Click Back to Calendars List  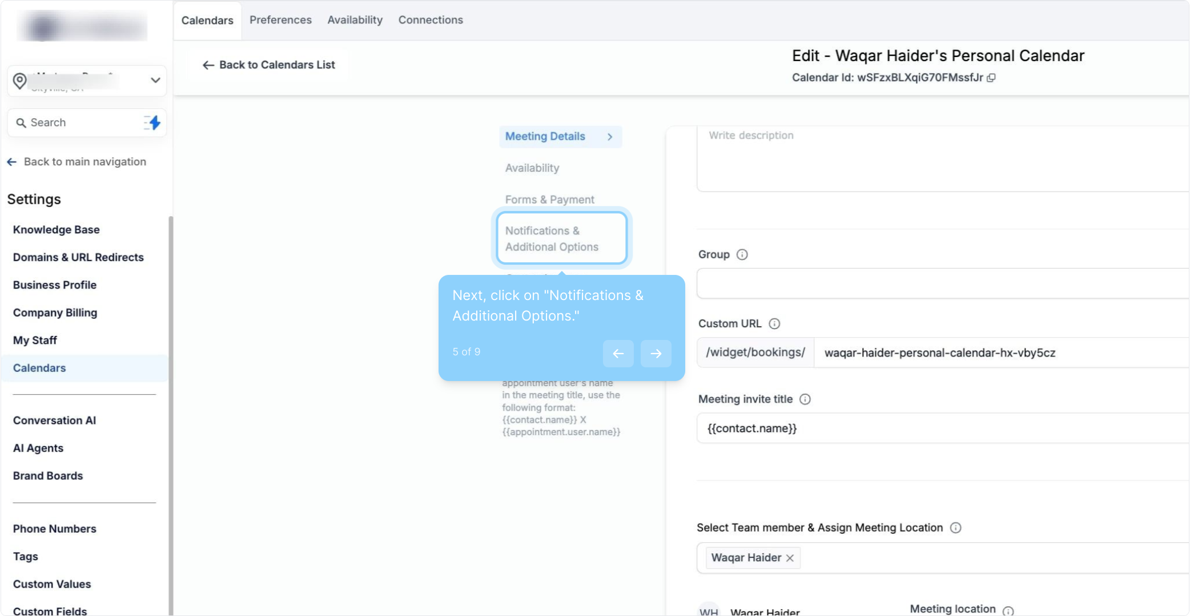pyautogui.click(x=269, y=65)
